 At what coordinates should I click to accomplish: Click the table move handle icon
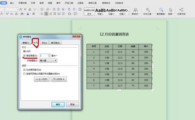[x=85, y=43]
